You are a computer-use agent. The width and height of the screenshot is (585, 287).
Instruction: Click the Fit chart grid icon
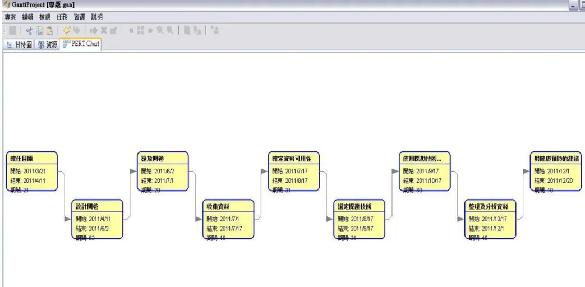141,31
